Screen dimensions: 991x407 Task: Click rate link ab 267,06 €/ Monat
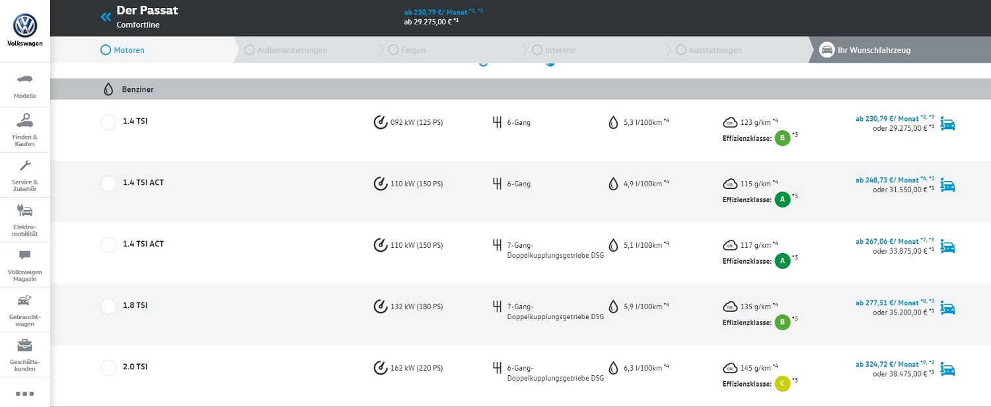click(895, 241)
